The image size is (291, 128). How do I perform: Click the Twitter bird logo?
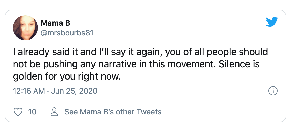272,22
